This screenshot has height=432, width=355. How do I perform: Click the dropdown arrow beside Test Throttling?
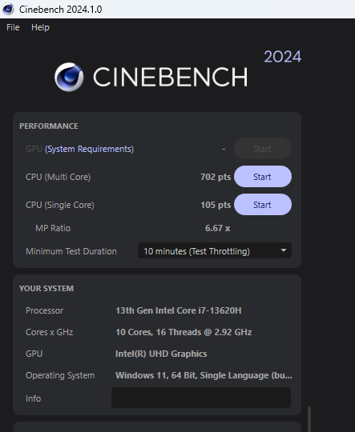pos(283,250)
